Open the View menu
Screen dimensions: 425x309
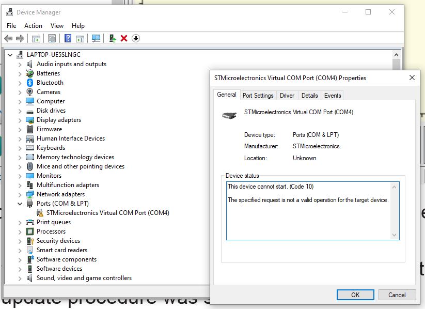pyautogui.click(x=57, y=26)
